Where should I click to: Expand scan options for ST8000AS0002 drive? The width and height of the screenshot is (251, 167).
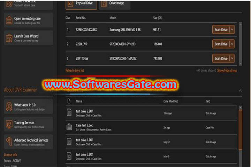[232, 58]
